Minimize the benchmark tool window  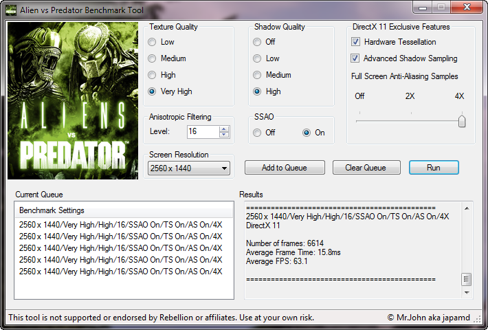pos(422,8)
